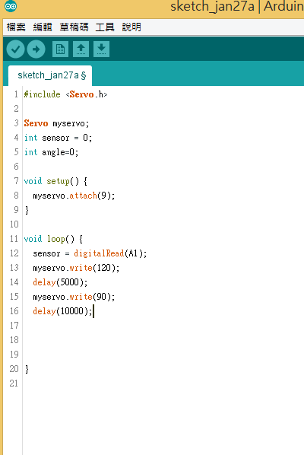Place cursor on myservo.attach(9) line

74,196
